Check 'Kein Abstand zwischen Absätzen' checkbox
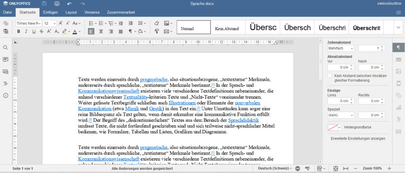Image resolution: width=405 pixels, height=173 pixels. 329,76
